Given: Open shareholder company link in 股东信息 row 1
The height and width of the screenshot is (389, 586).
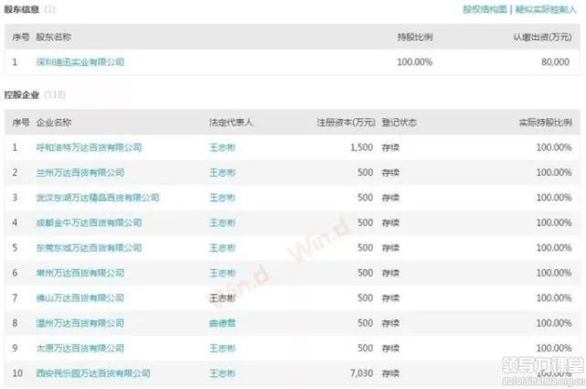Looking at the screenshot, I should [80, 61].
